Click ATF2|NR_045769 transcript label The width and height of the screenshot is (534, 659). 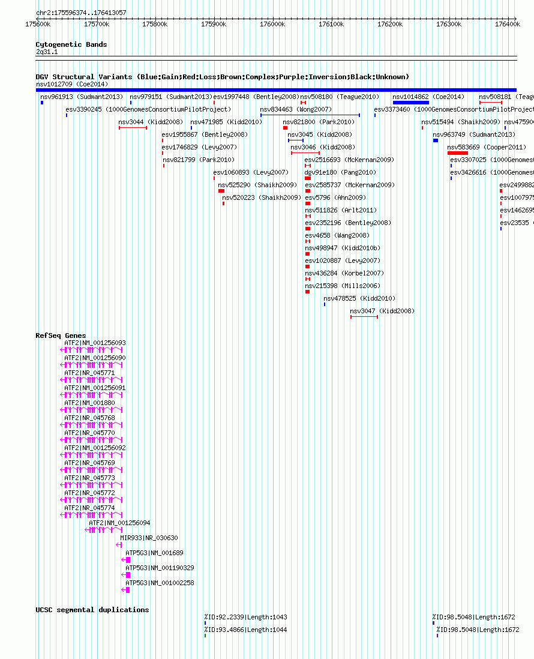89,463
